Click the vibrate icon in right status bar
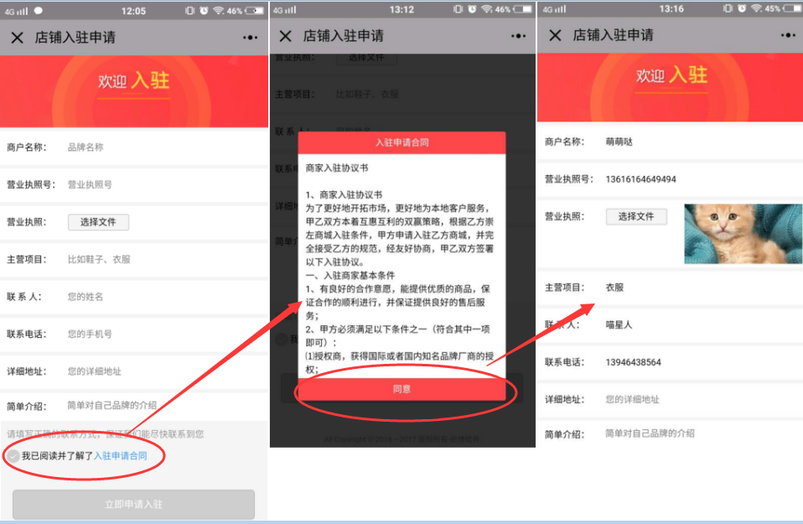Viewport: 803px width, 524px height. (x=728, y=8)
